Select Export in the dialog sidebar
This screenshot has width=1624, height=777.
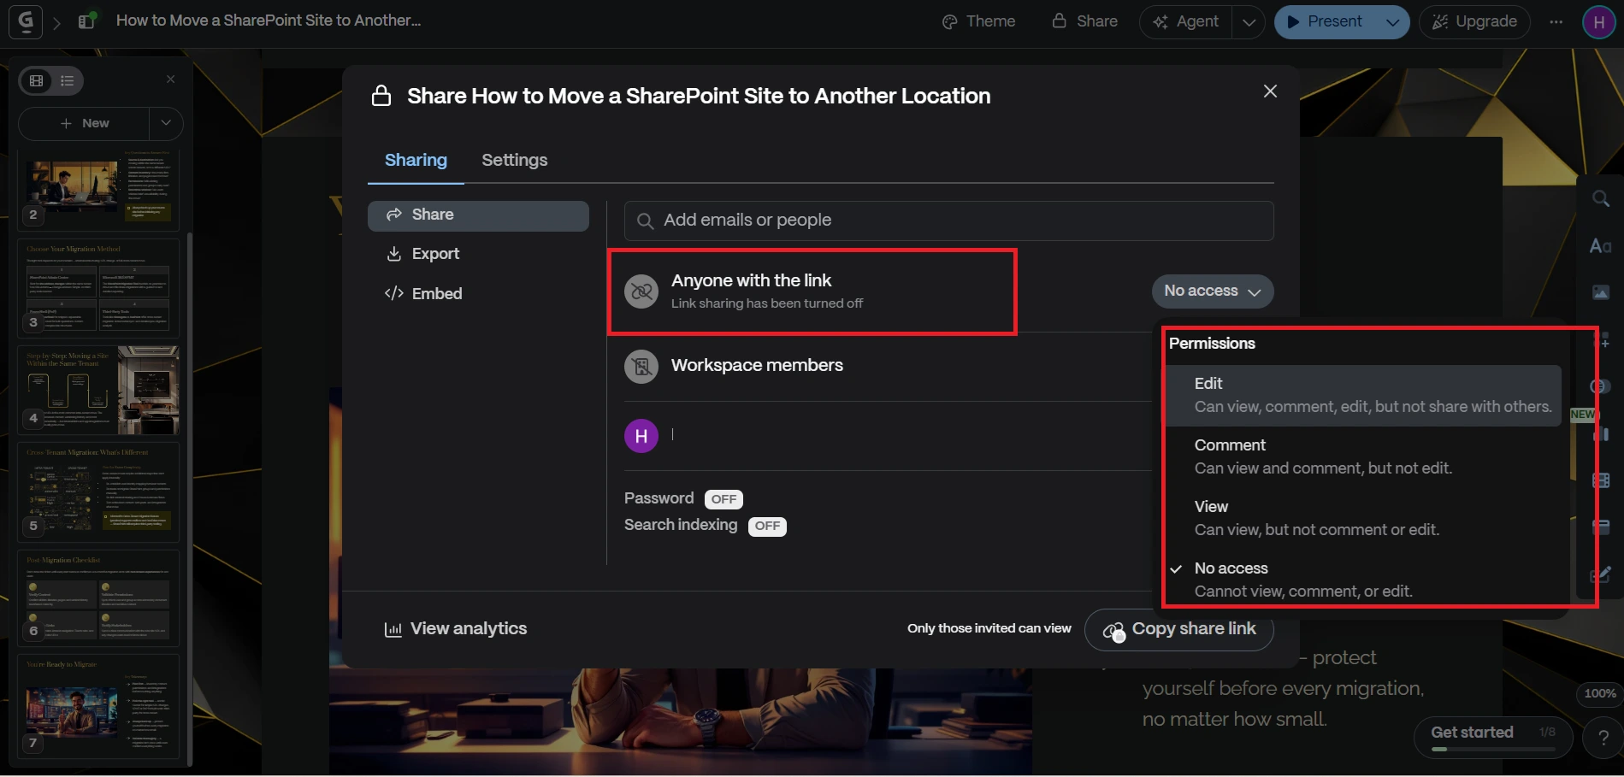pos(478,254)
